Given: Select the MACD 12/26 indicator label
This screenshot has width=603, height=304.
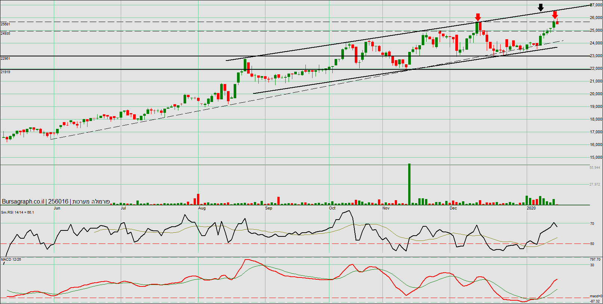Looking at the screenshot, I should [11, 260].
